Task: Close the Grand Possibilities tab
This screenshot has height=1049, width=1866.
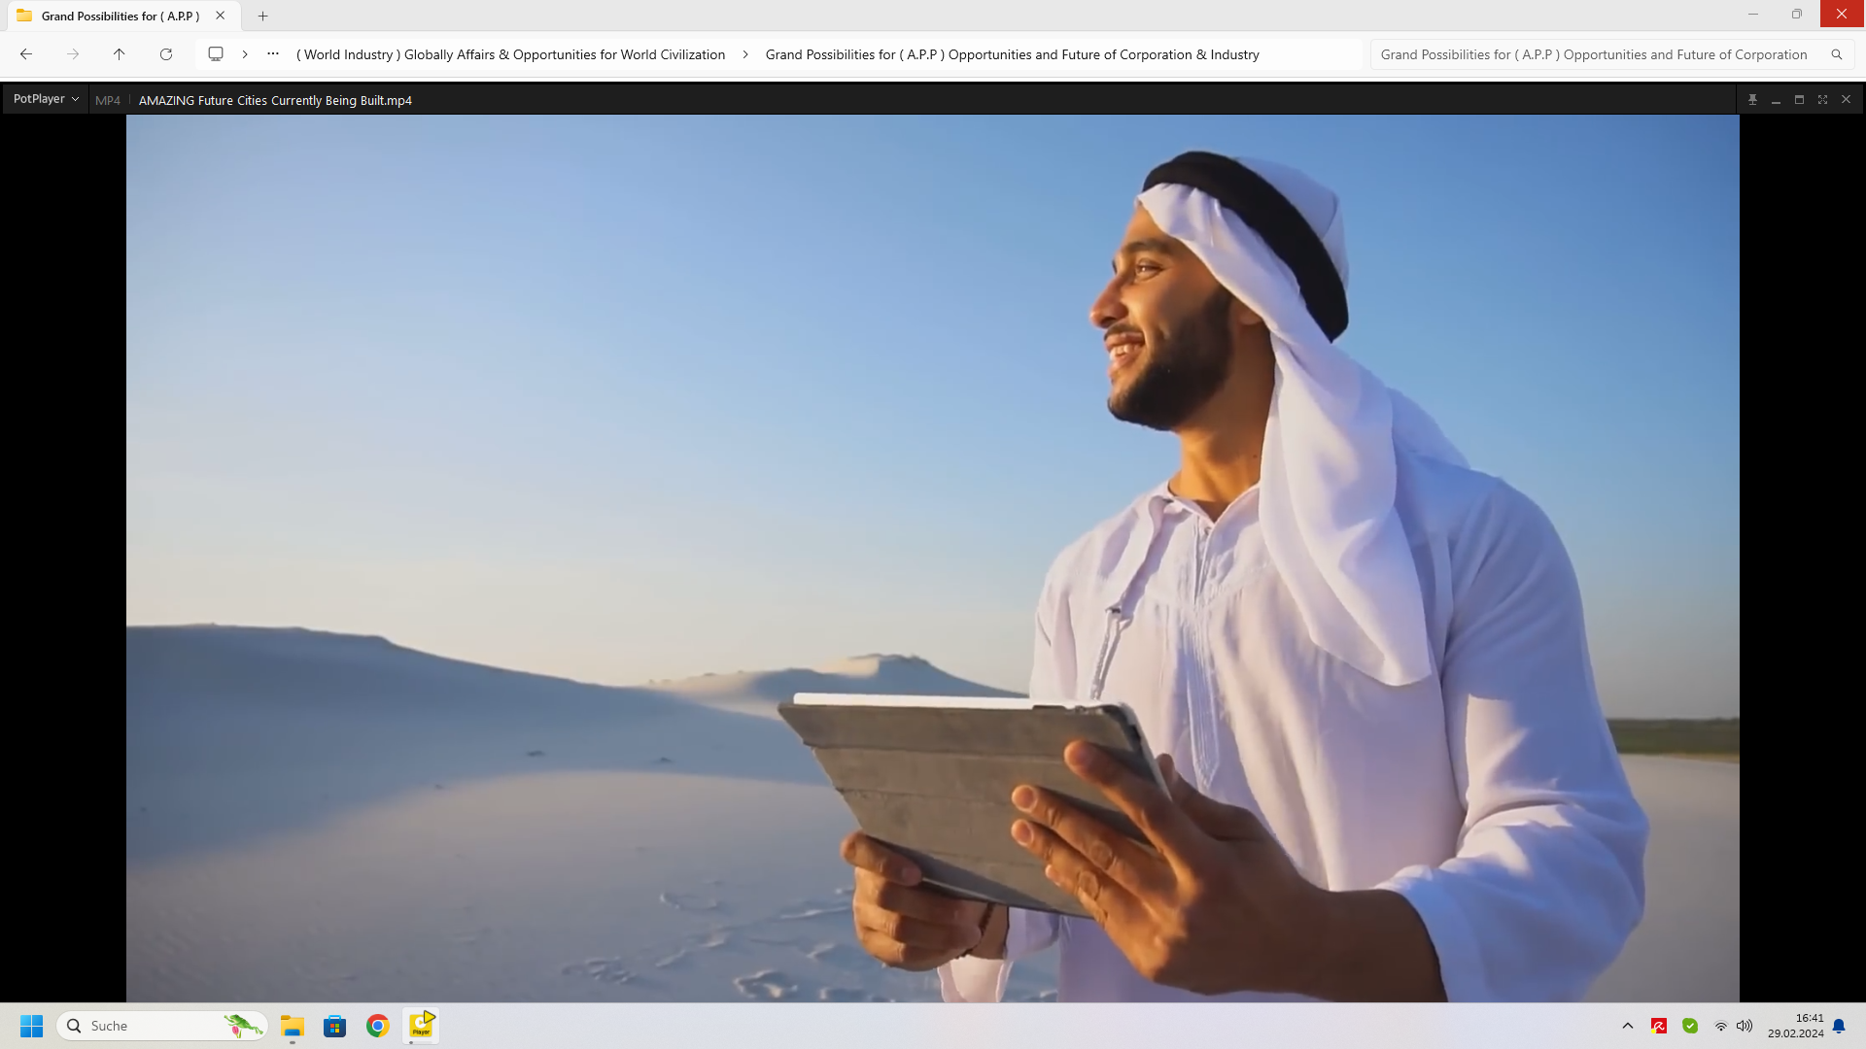Action: (221, 16)
